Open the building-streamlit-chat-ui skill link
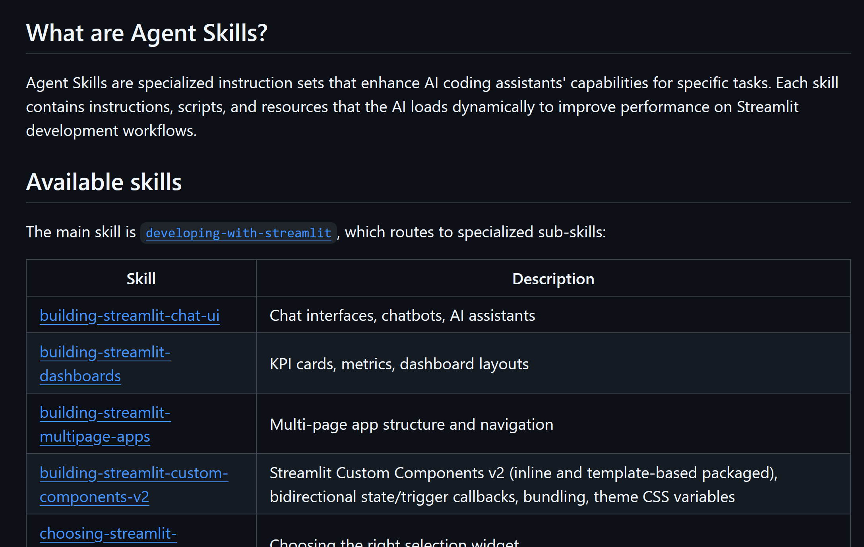This screenshot has width=864, height=547. pos(130,316)
